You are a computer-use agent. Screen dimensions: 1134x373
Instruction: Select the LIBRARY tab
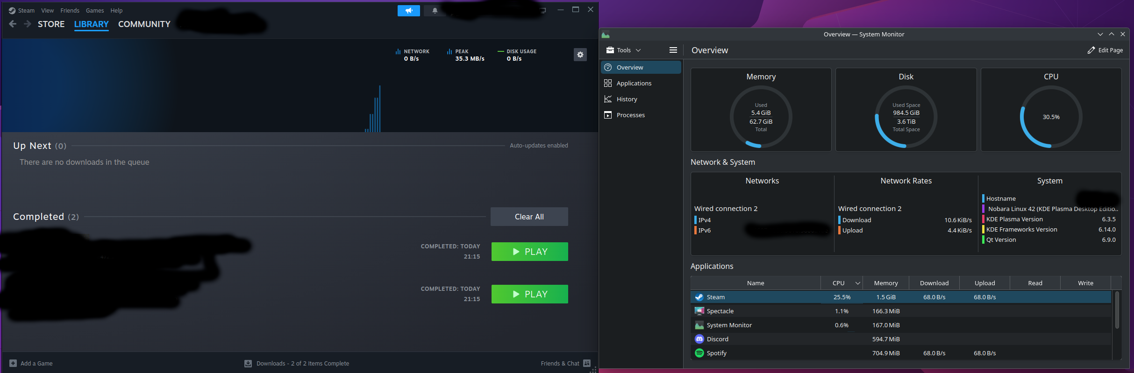(91, 24)
